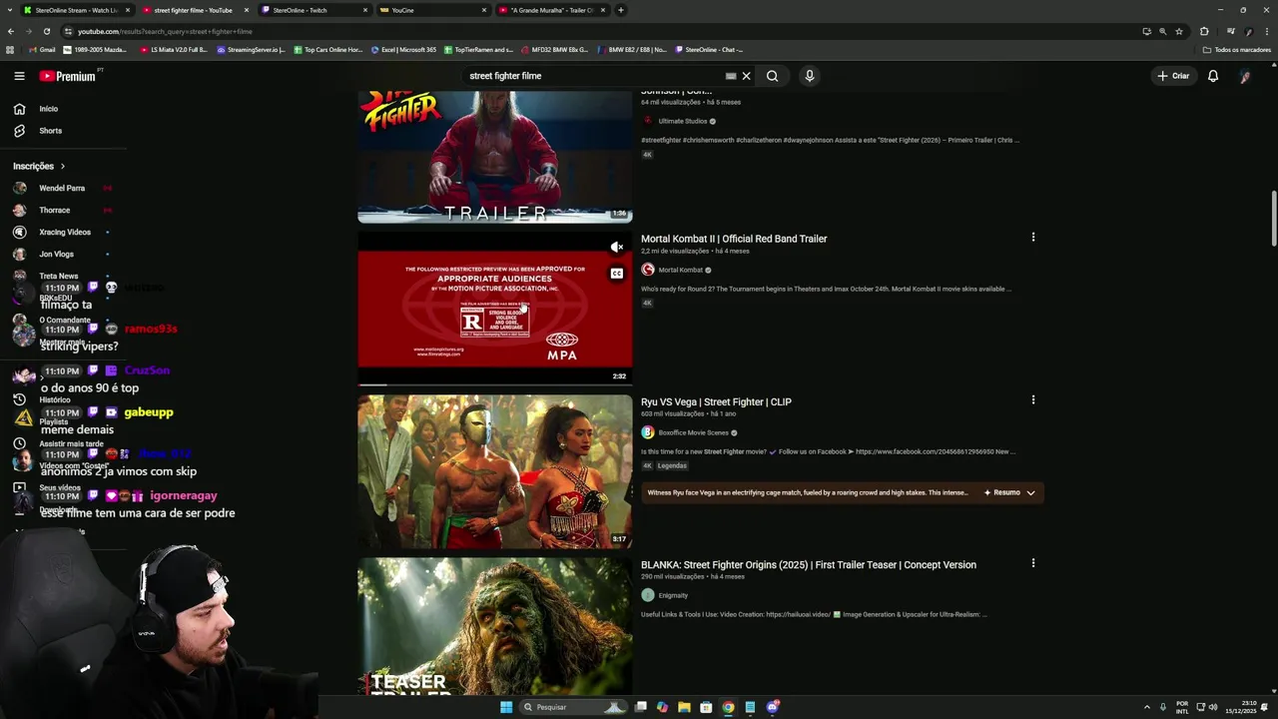Click the Enigmaity channel avatar
This screenshot has width=1278, height=719.
coord(648,595)
